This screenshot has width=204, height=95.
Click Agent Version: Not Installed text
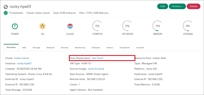pyautogui.click(x=86, y=90)
